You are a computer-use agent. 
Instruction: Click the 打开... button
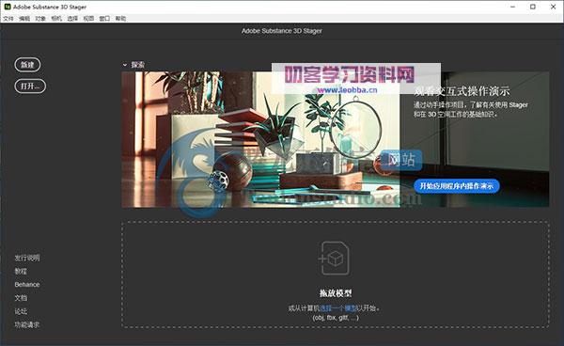point(30,86)
